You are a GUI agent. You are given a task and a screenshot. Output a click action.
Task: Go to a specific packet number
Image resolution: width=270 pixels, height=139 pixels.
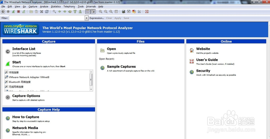pos(70,12)
